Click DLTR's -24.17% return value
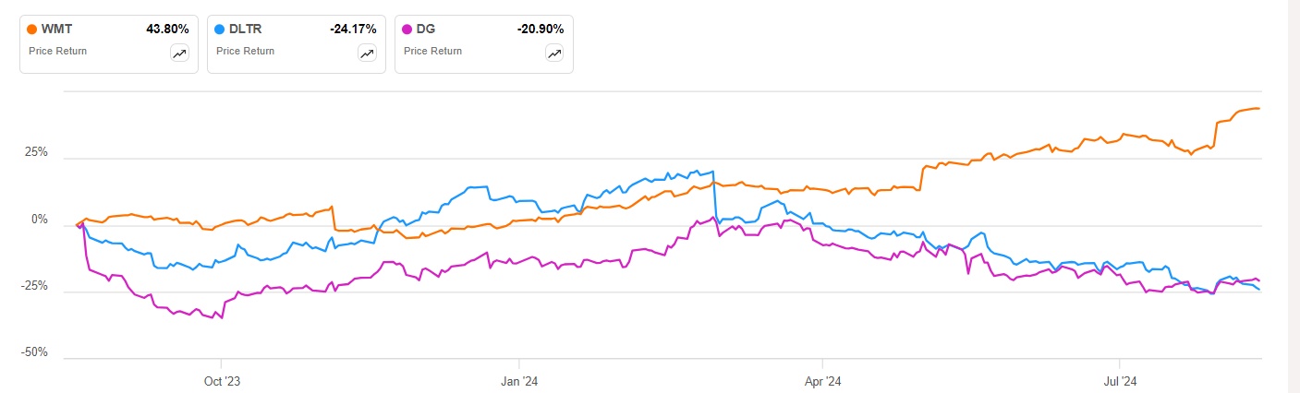This screenshot has width=1300, height=393. tap(353, 30)
